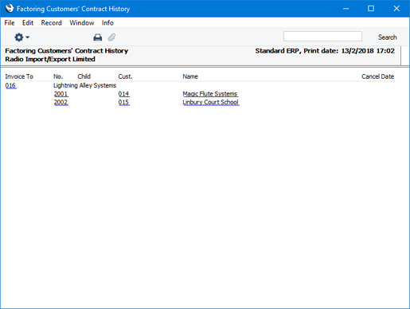Click the printer icon
The height and width of the screenshot is (309, 410).
pos(98,37)
